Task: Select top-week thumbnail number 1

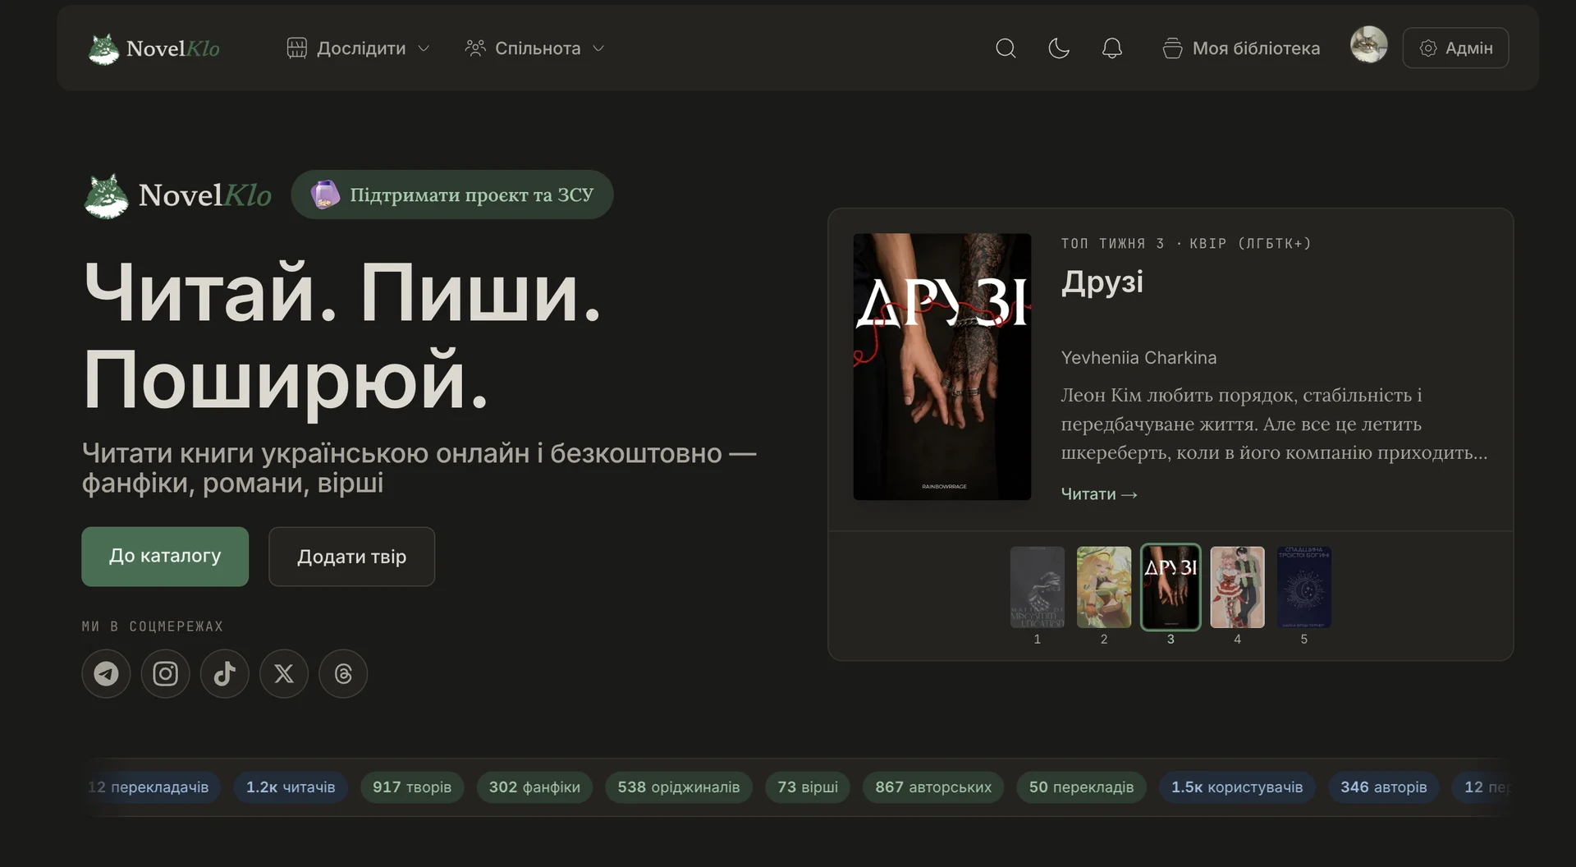Action: 1038,588
